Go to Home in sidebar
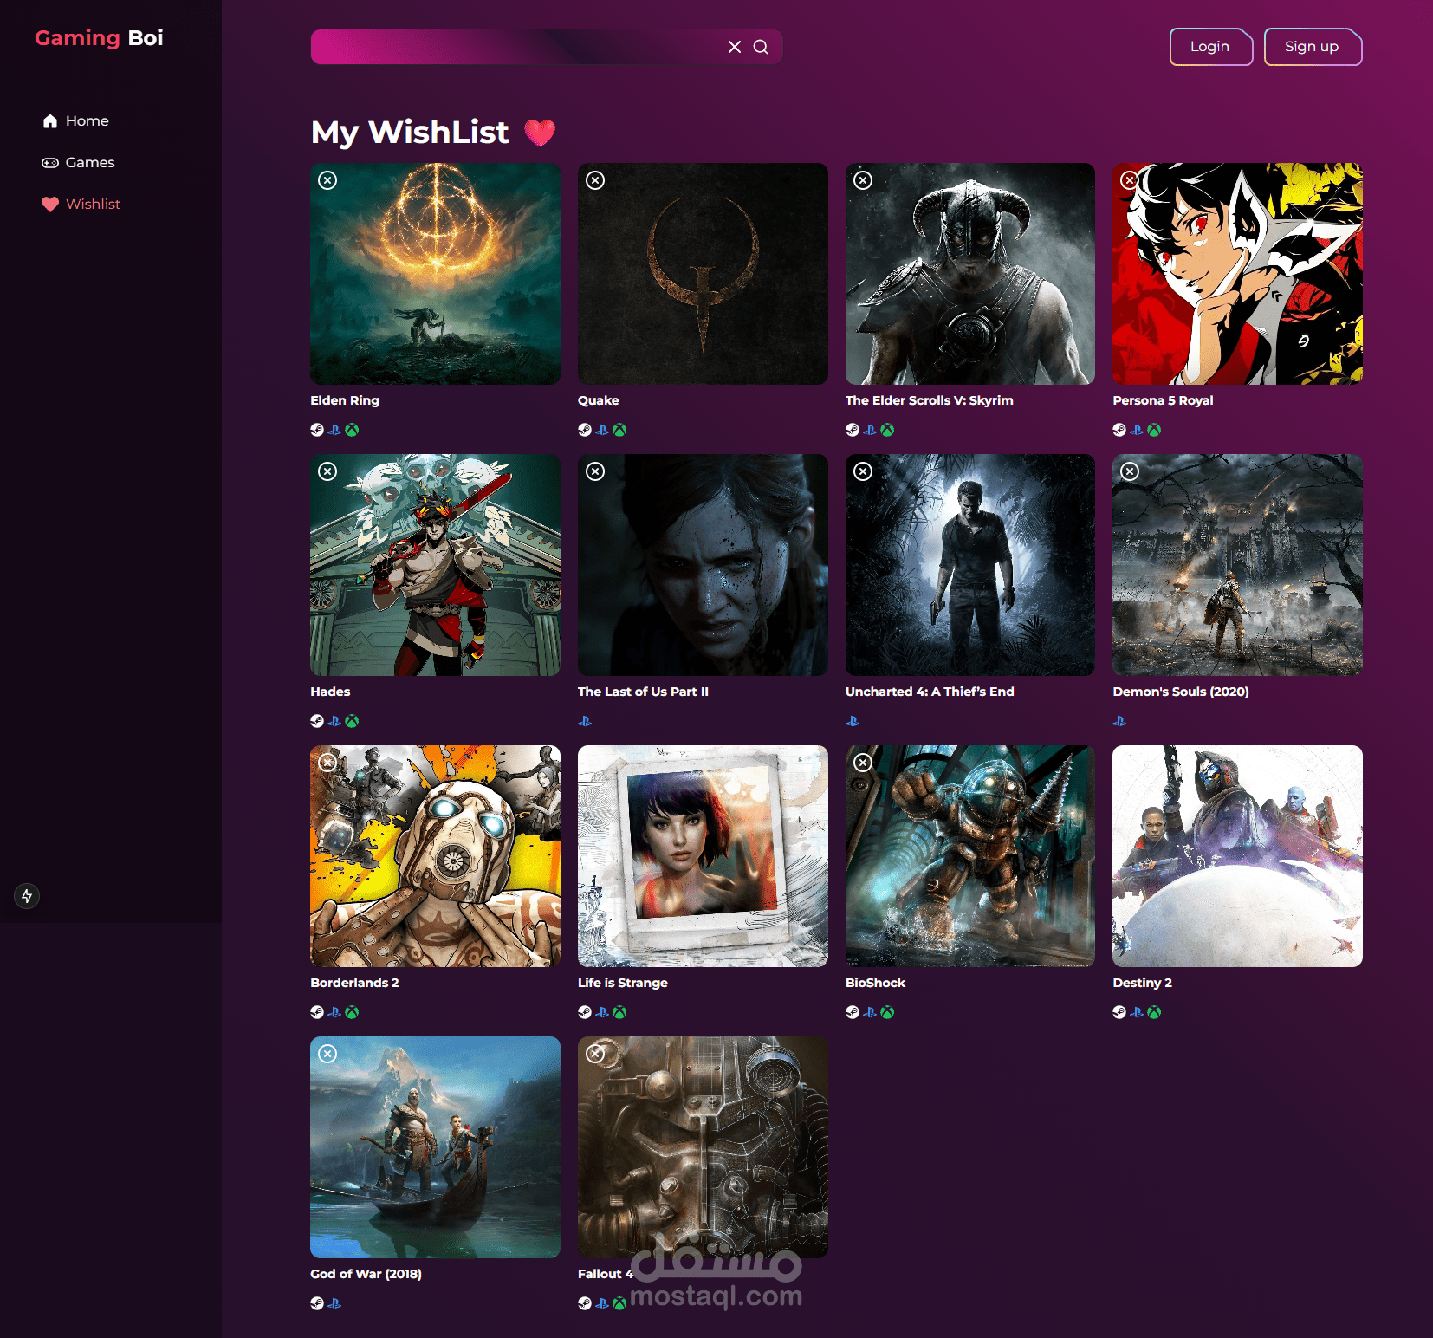Viewport: 1433px width, 1338px height. [x=75, y=120]
